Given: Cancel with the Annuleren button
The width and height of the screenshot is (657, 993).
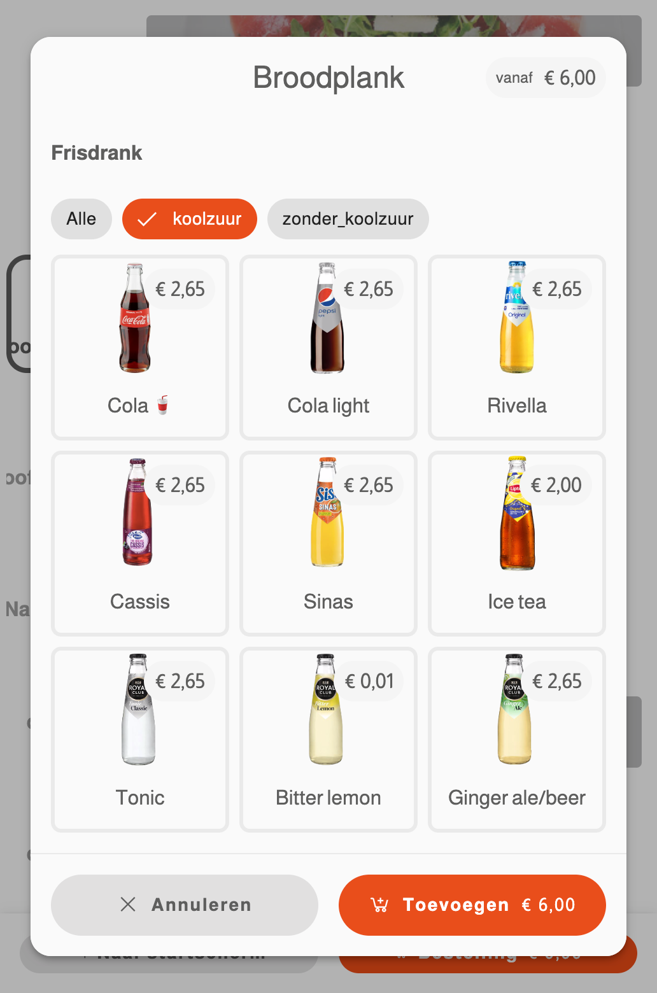Looking at the screenshot, I should [x=185, y=905].
